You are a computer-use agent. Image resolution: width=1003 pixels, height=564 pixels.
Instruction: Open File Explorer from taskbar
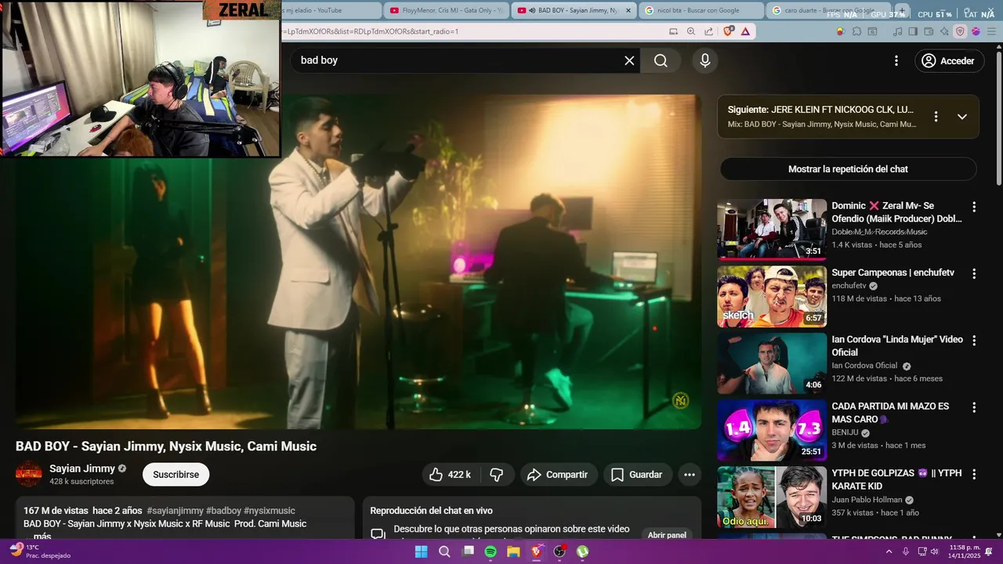pyautogui.click(x=513, y=551)
